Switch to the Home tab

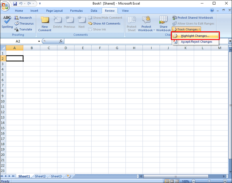19,11
